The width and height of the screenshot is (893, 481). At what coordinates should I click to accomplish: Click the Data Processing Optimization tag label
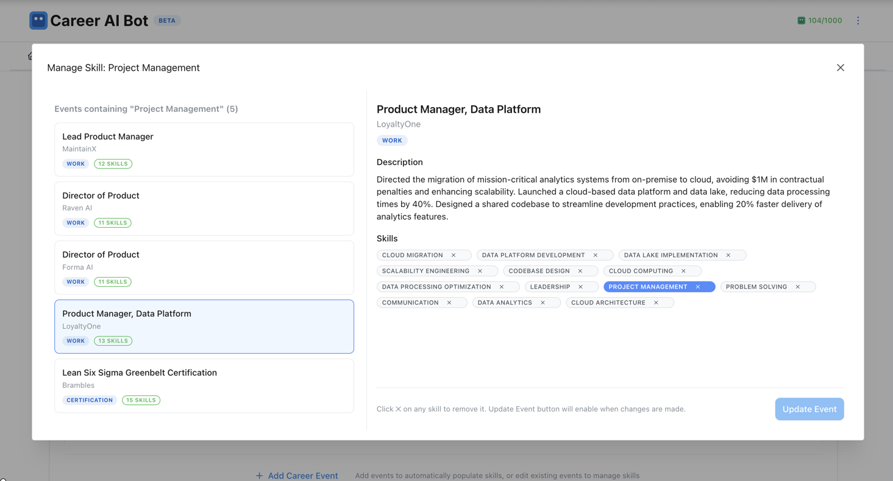(436, 287)
